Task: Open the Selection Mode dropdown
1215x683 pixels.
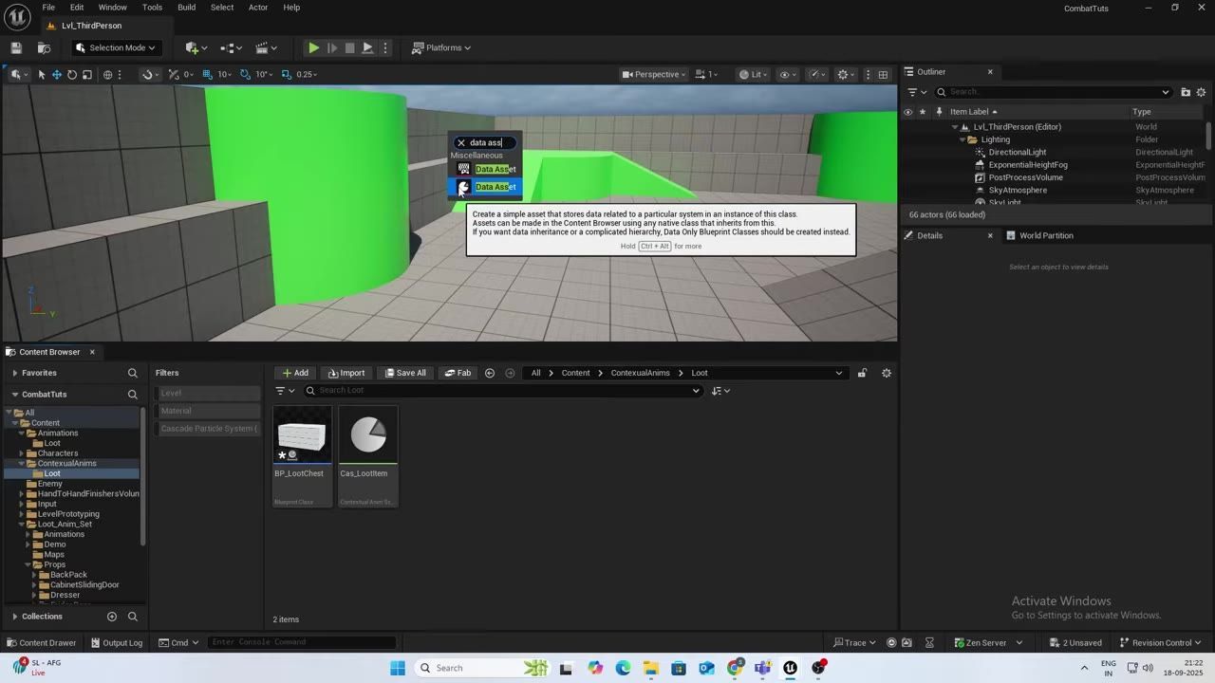Action: (x=115, y=47)
